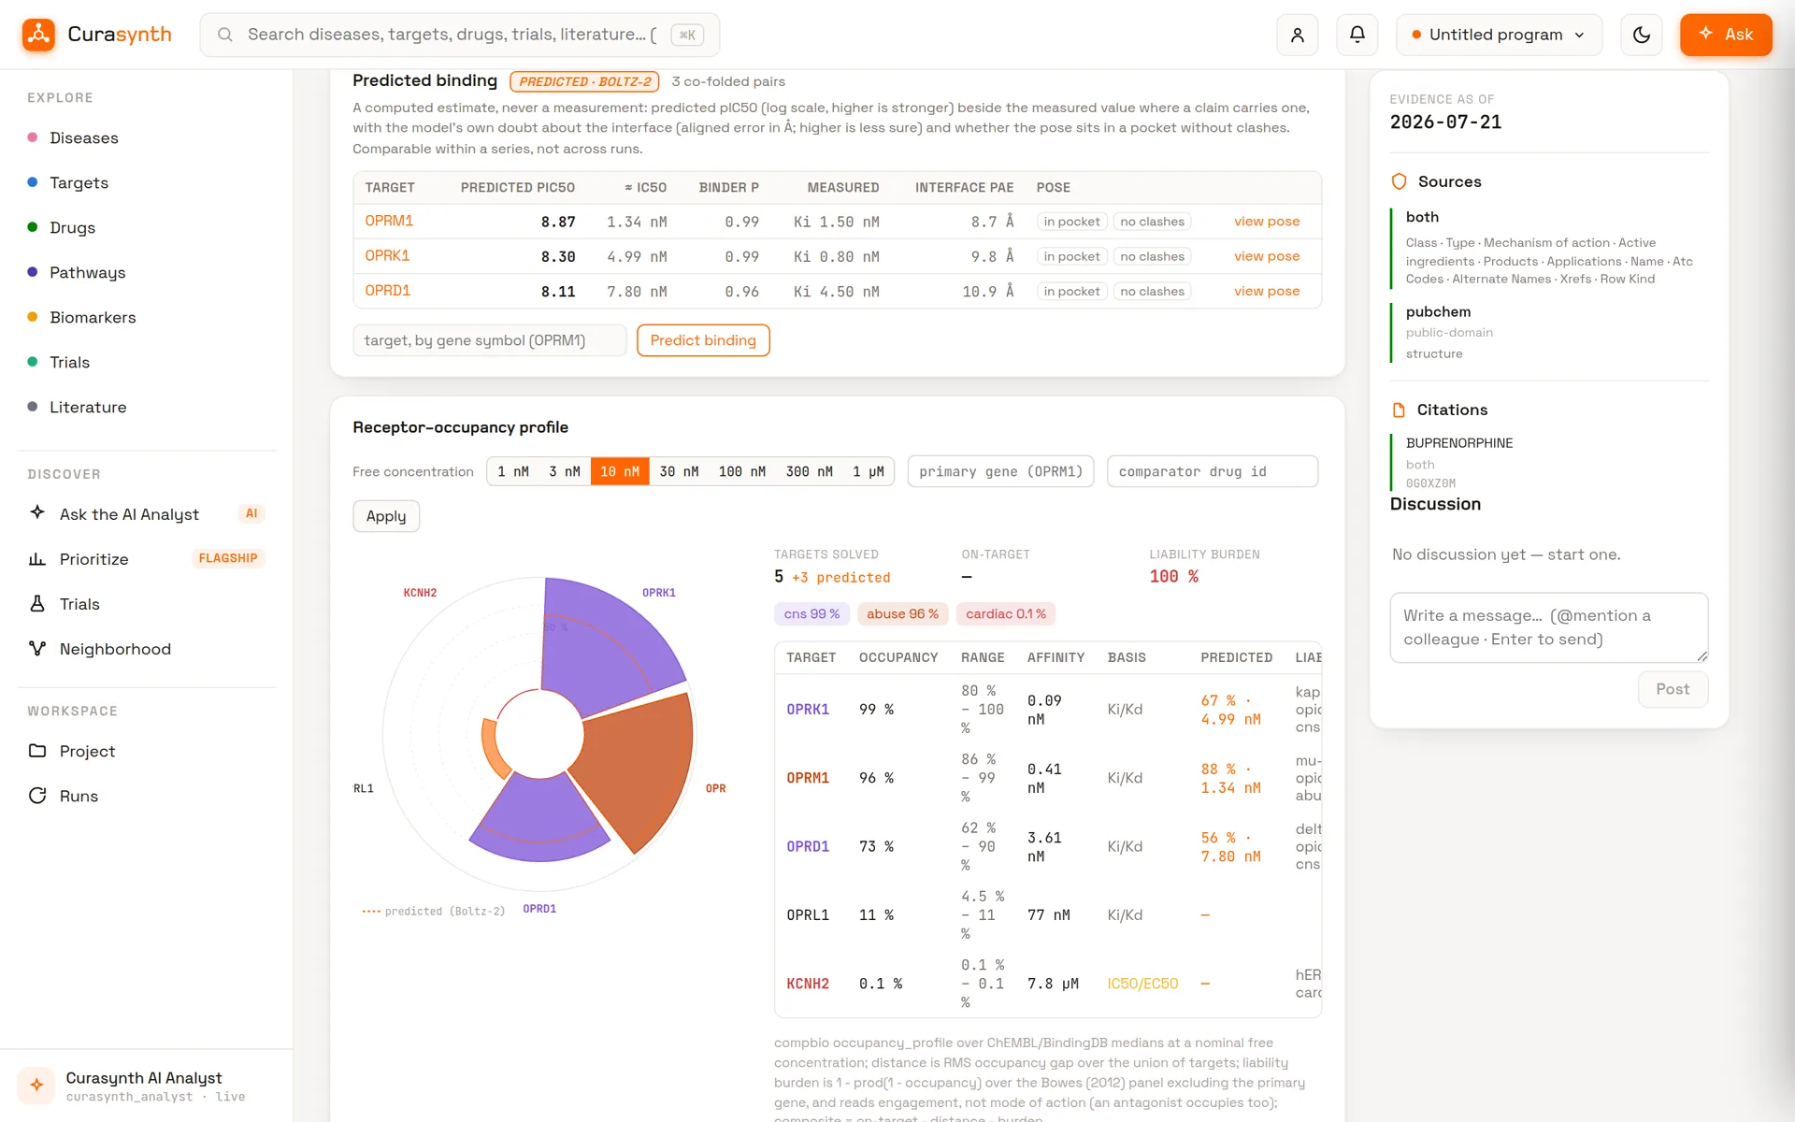
Task: Focus the discussion message box
Action: pos(1549,627)
